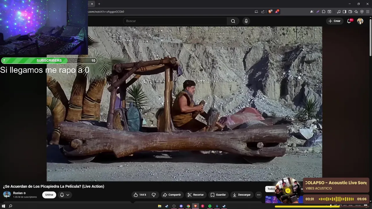Open Windows taskbar search
The image size is (372, 209).
[10, 206]
